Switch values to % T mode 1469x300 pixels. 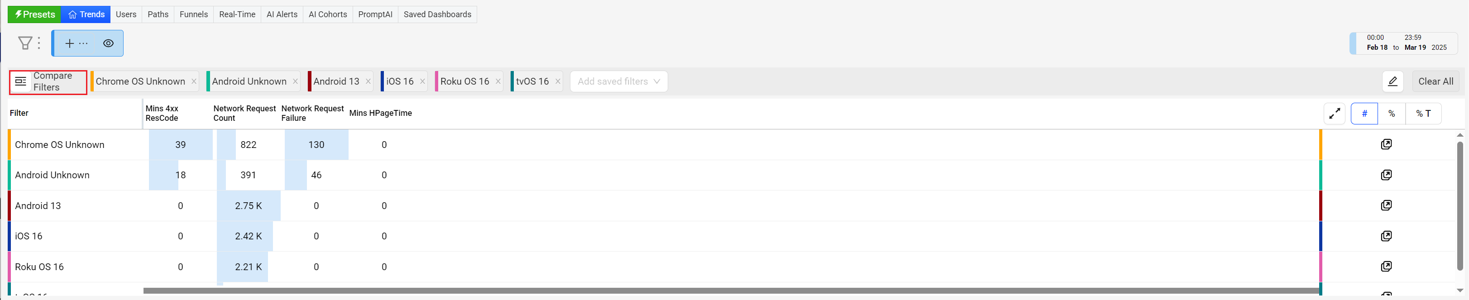(1423, 114)
